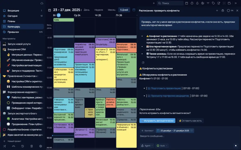The width and height of the screenshot is (241, 150).
Task: Expand the hidden toolbar items chevron
Action: coord(235,3)
